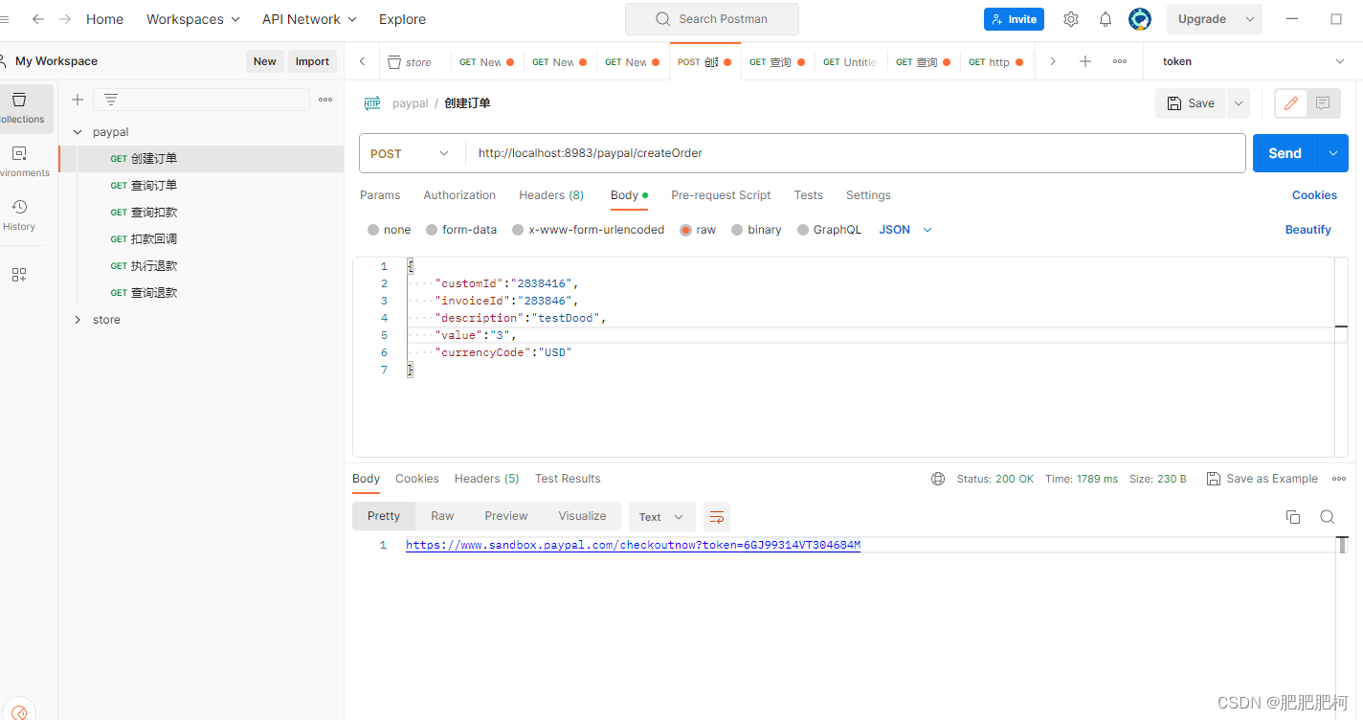Viewport: 1363px width, 720px height.
Task: Open the hamburger menu icon
Action: point(5,19)
